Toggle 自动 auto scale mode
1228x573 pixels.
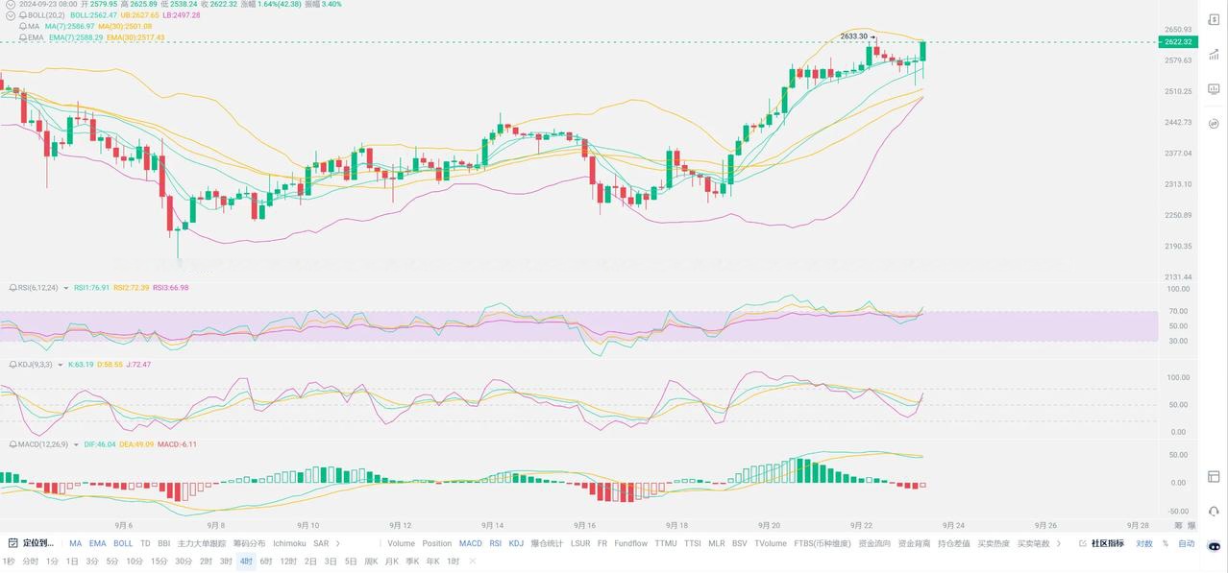click(x=1187, y=543)
